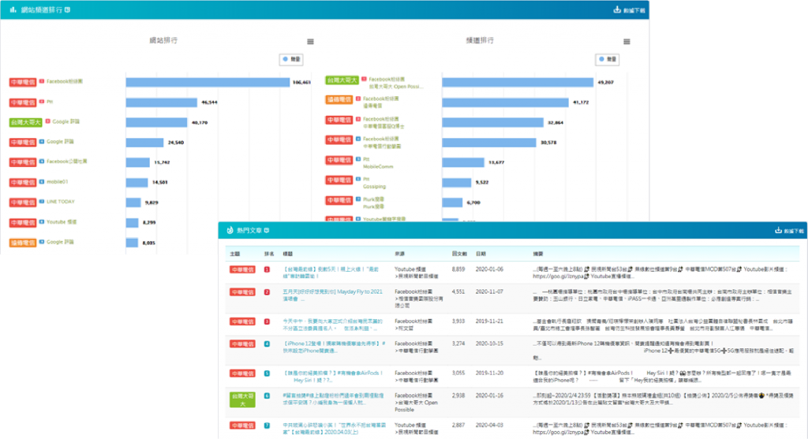Click 中華電信 tag in rank 1 article row
The width and height of the screenshot is (808, 442).
(242, 269)
